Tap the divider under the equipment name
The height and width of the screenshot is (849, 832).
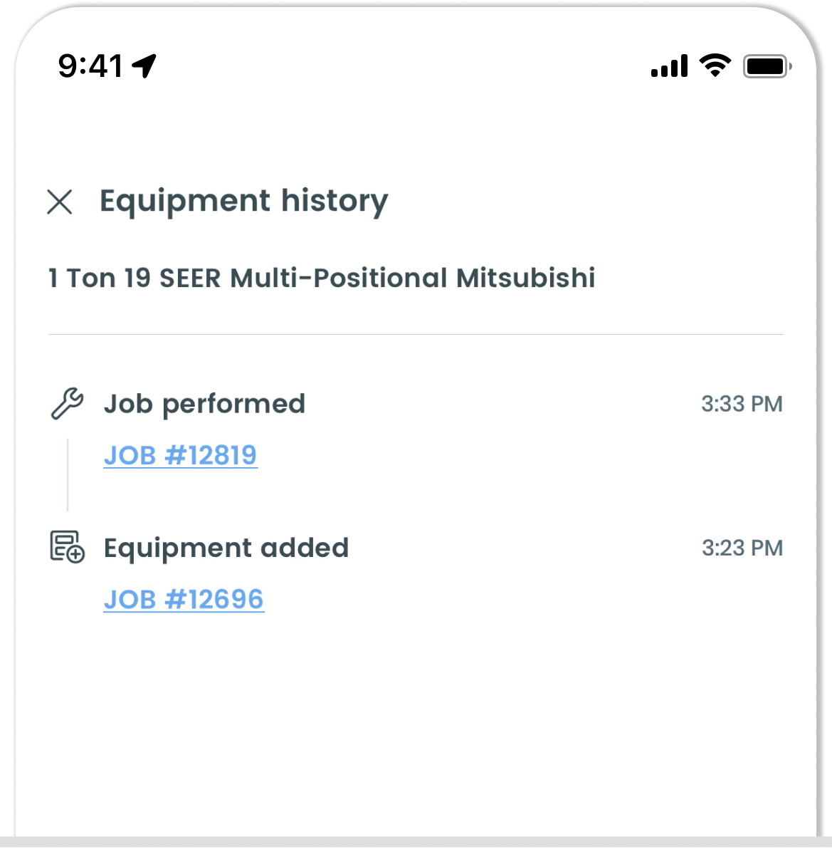click(416, 335)
